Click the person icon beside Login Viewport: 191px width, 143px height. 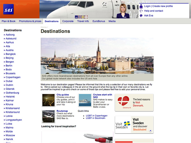[x=141, y=6]
